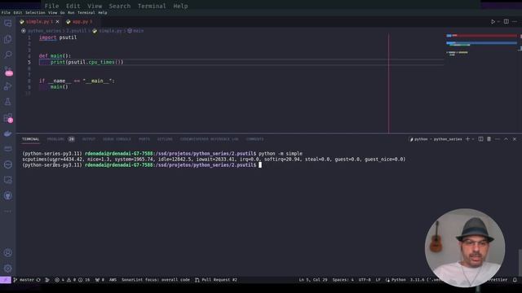Viewport: 522px width, 293px height.
Task: Split the terminal pane
Action: 480,139
